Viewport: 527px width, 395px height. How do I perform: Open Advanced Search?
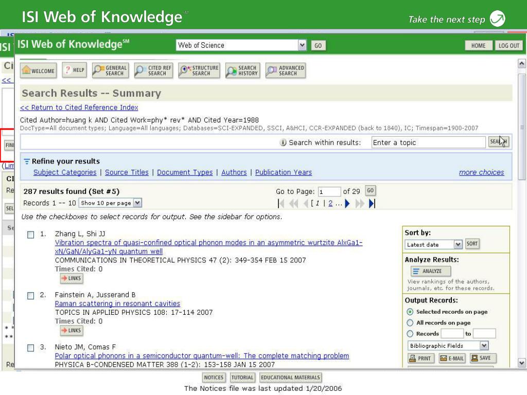tap(285, 70)
